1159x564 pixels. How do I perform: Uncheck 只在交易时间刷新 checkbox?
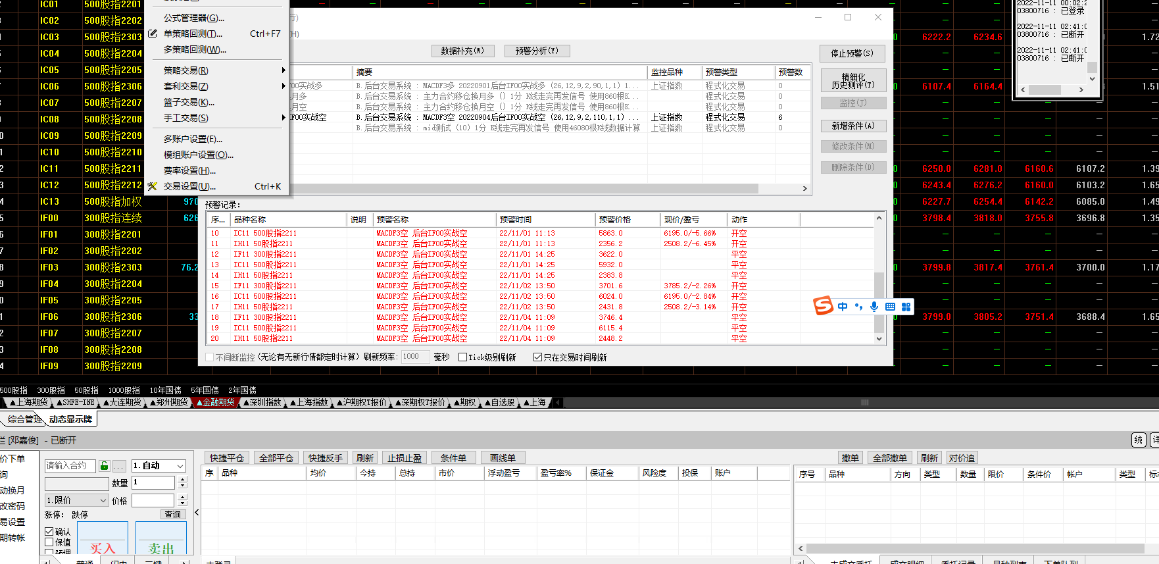(537, 357)
